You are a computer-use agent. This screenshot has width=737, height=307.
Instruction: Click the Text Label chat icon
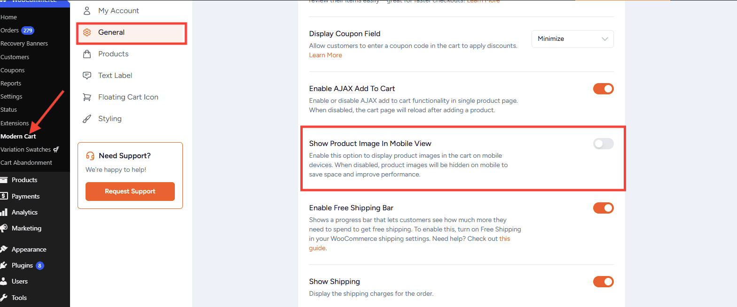pos(87,76)
